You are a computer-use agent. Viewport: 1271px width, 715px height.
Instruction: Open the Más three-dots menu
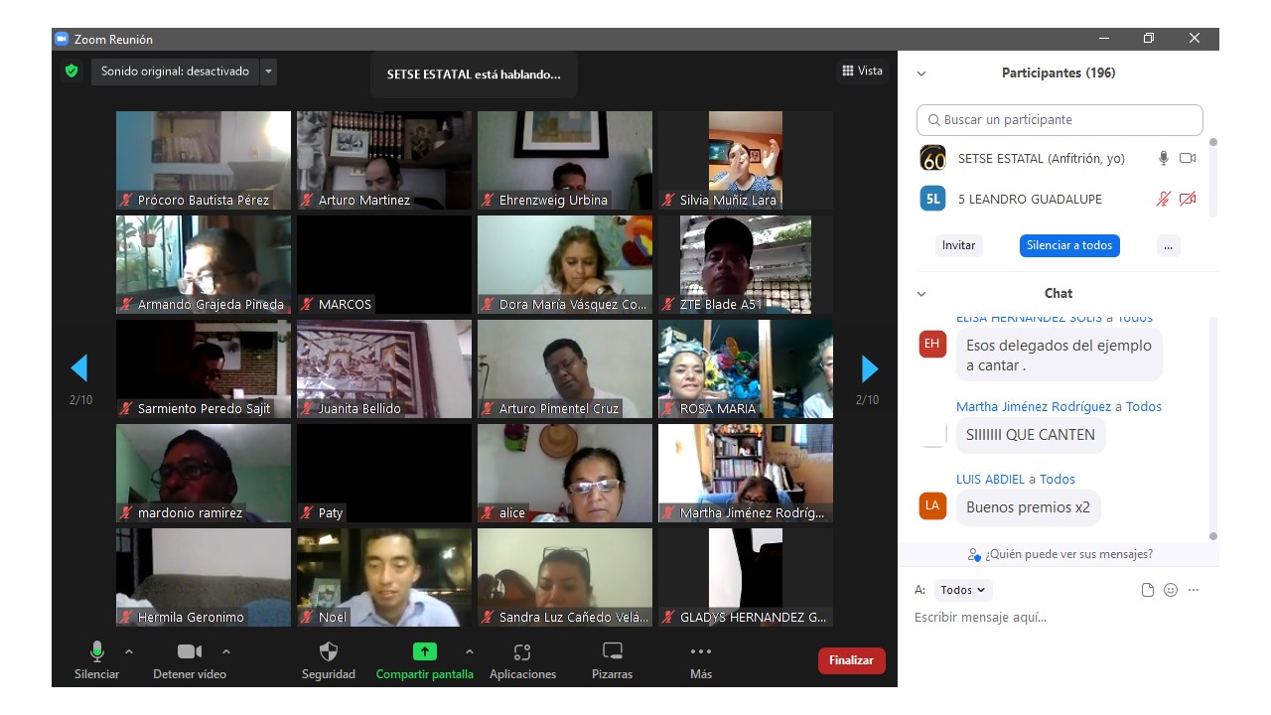701,660
